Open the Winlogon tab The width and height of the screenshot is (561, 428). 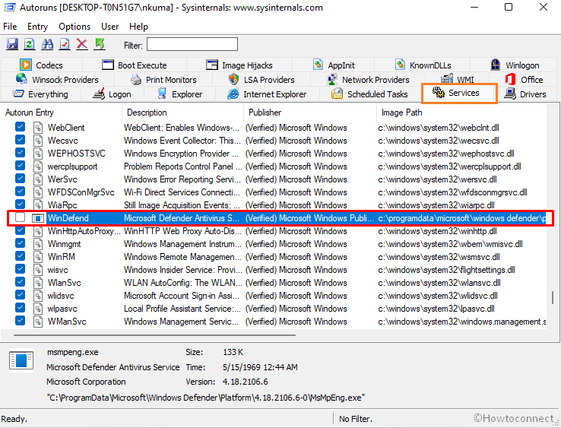point(515,65)
